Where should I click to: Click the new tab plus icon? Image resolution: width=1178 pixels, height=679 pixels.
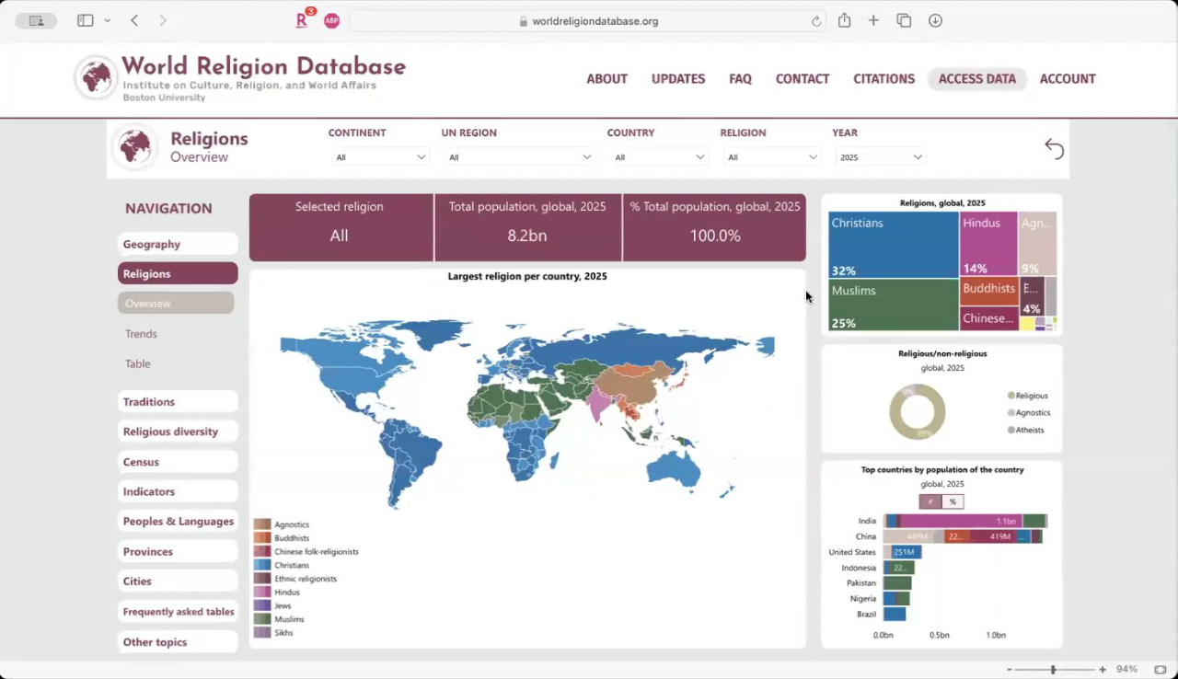click(x=873, y=20)
